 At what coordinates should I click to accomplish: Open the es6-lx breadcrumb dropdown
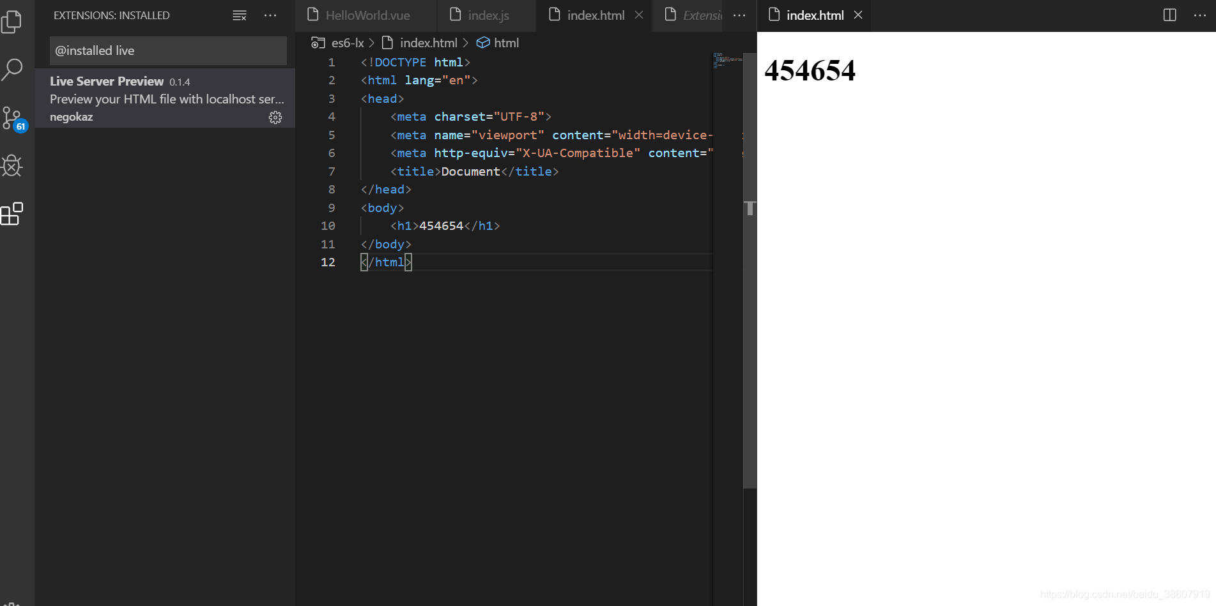(x=346, y=42)
